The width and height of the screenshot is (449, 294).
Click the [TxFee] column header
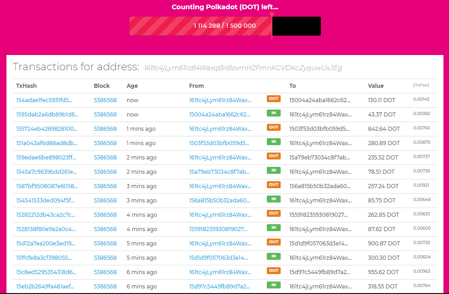[x=421, y=85]
